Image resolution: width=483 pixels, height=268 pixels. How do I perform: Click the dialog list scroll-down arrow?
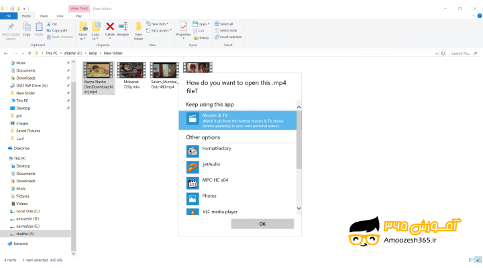coord(299,208)
